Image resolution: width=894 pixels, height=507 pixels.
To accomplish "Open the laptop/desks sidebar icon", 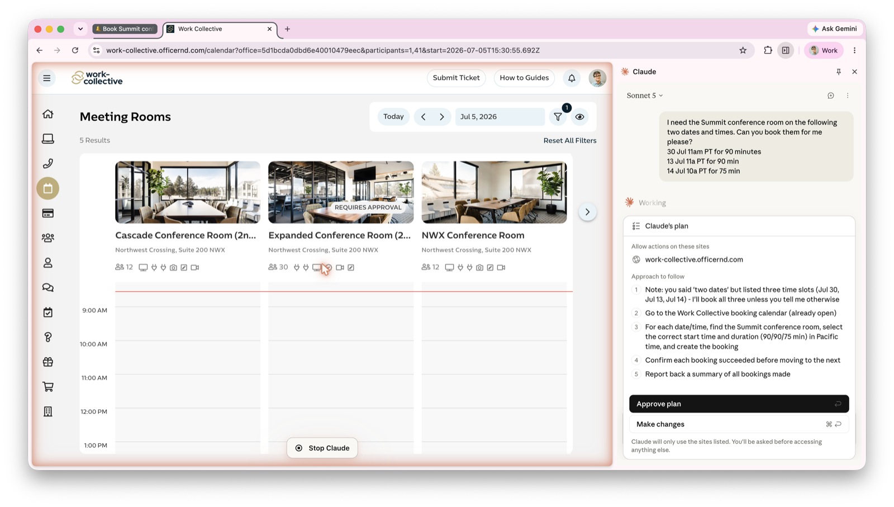I will click(x=48, y=139).
